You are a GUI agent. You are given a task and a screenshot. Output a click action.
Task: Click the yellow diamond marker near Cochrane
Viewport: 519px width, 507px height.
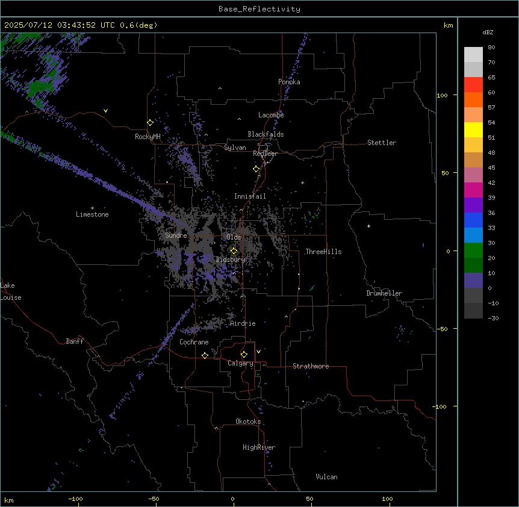click(205, 355)
